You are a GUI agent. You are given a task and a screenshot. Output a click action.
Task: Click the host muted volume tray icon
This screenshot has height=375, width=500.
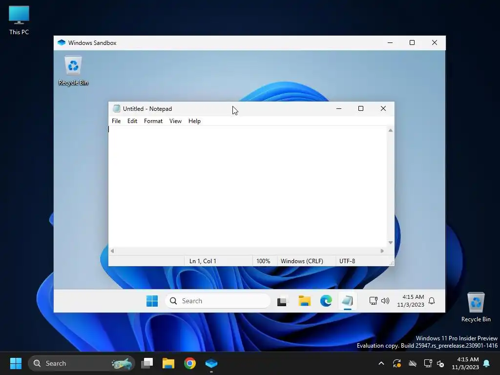pyautogui.click(x=440, y=363)
